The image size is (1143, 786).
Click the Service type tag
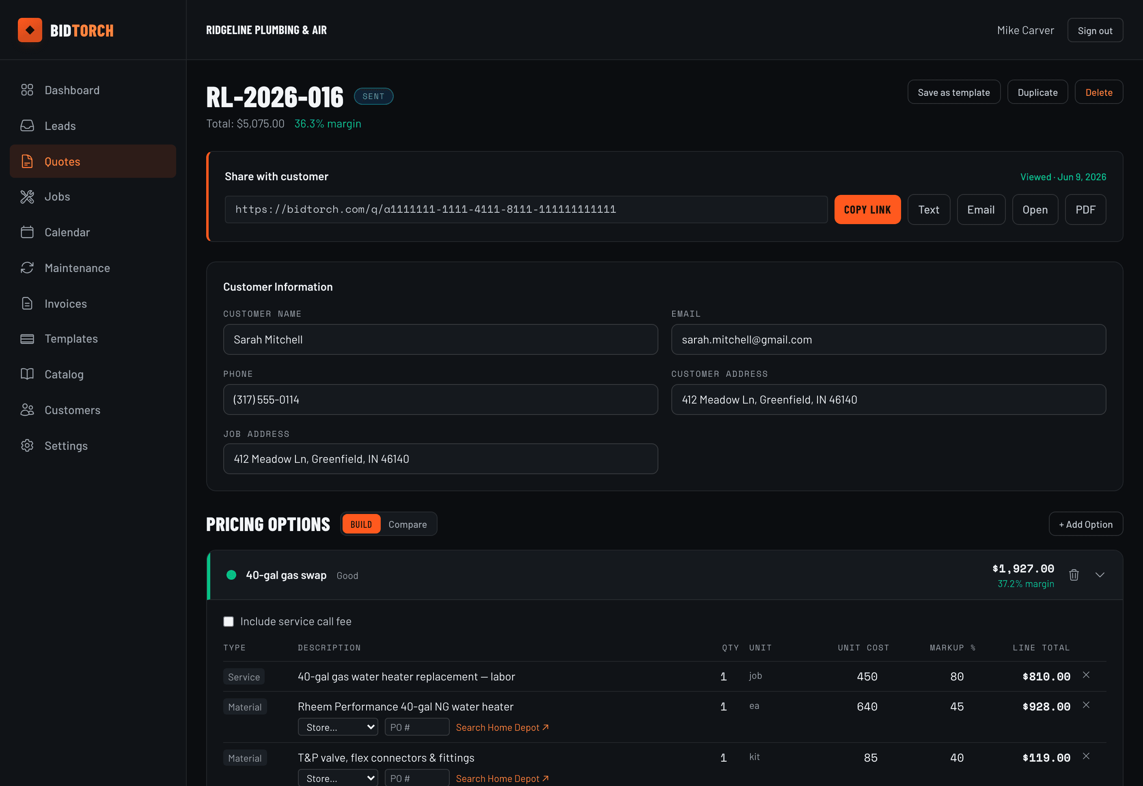point(244,677)
